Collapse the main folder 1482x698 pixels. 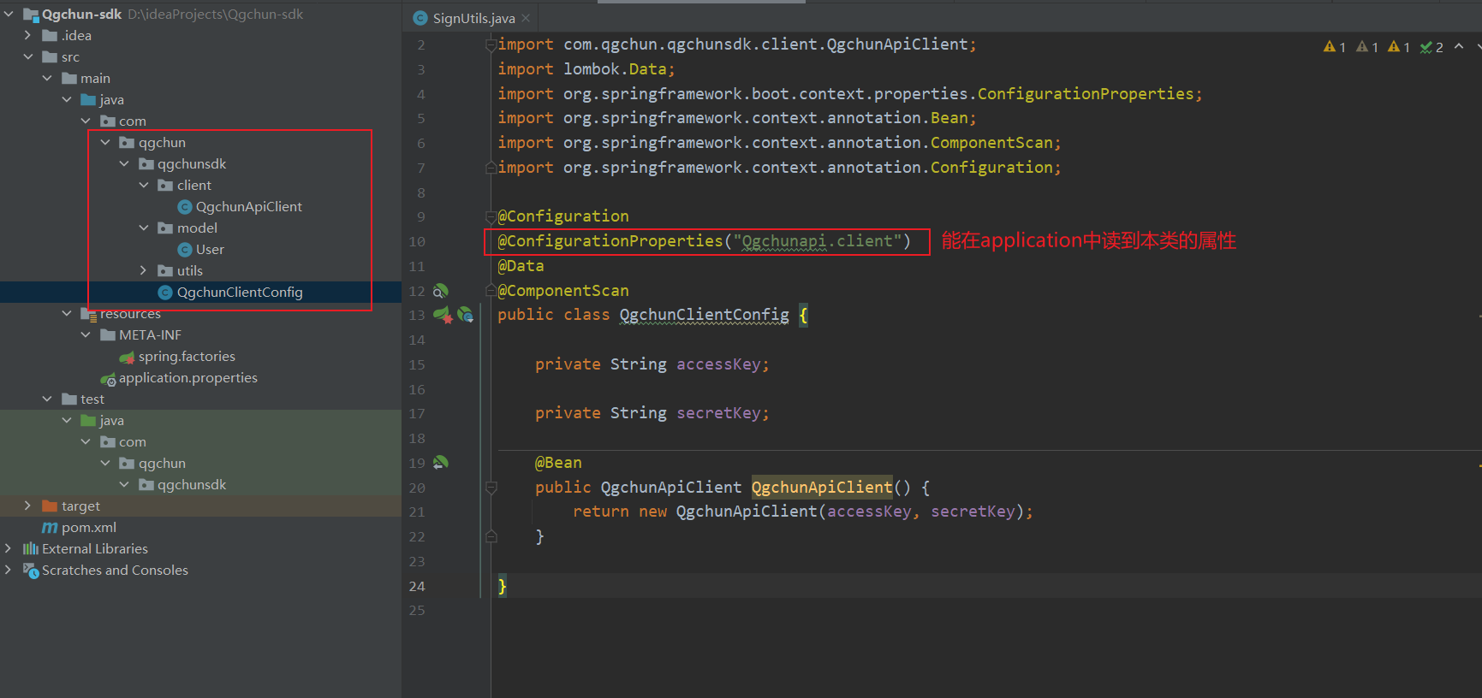point(47,79)
